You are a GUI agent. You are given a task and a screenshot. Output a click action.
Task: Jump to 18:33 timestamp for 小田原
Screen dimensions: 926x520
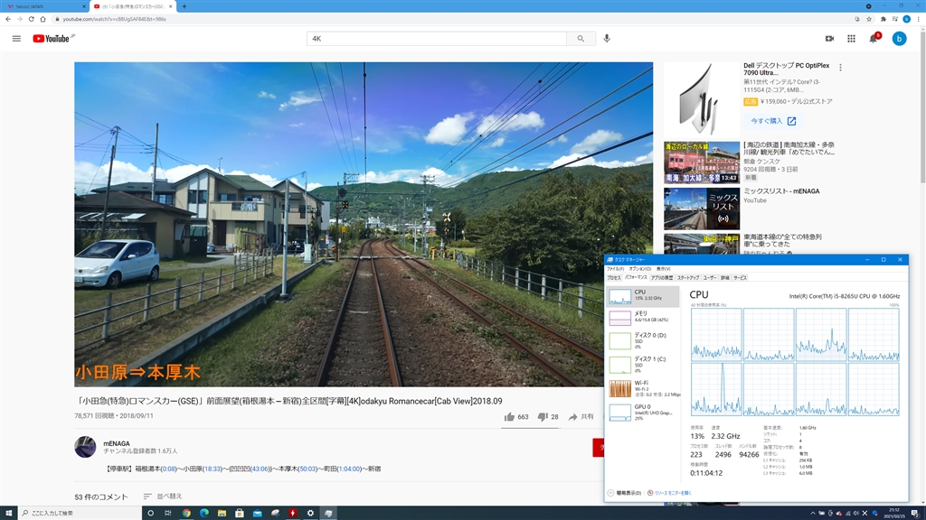213,469
